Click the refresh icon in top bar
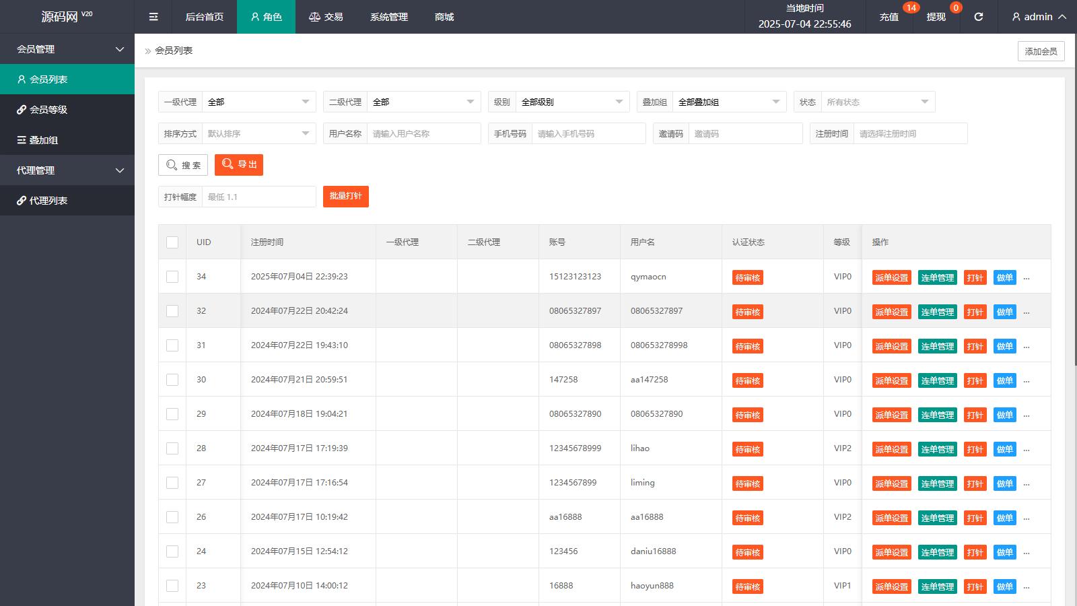The height and width of the screenshot is (606, 1077). [x=979, y=17]
